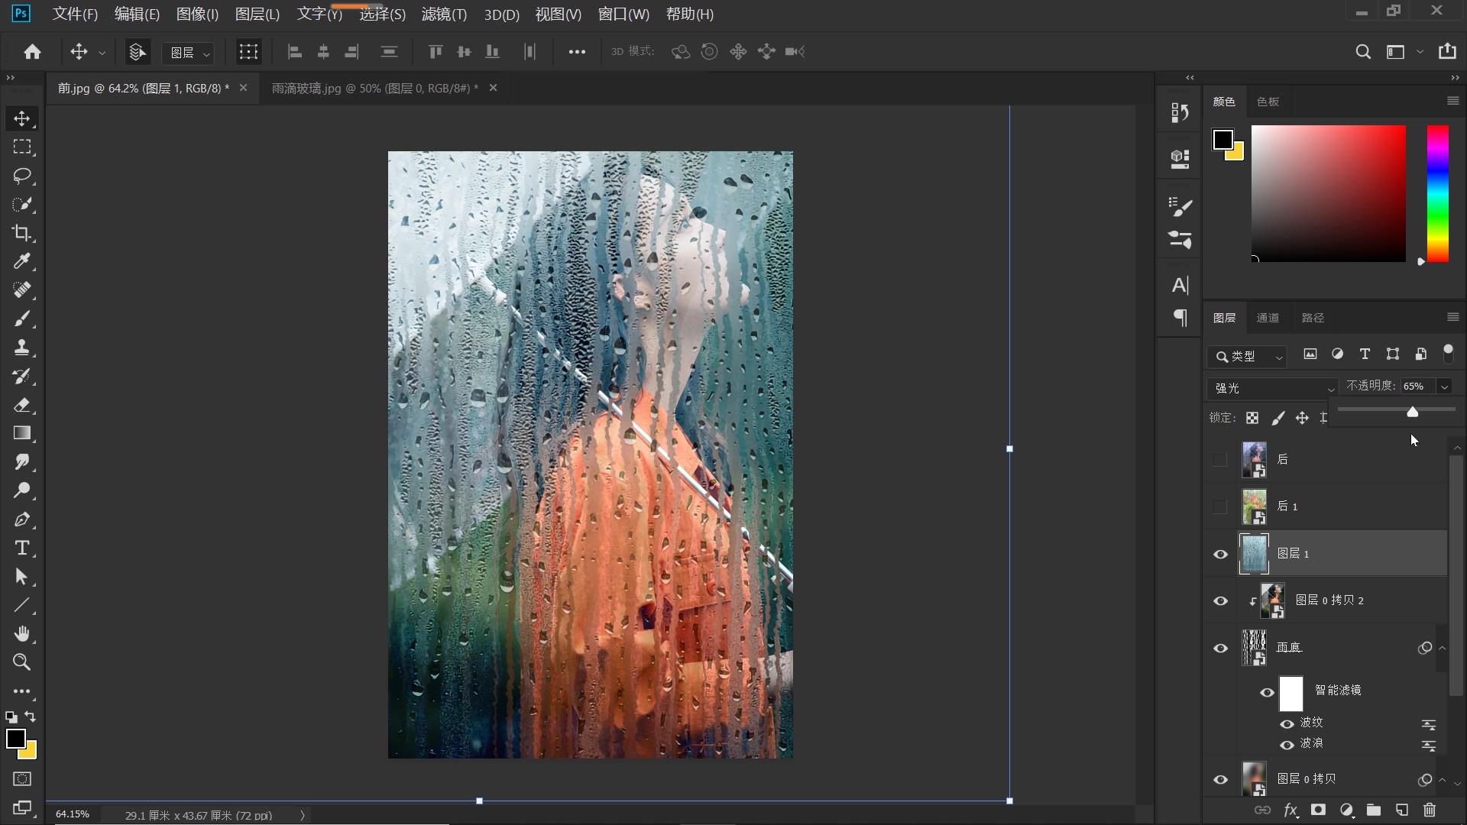Select the Lasso tool
The height and width of the screenshot is (825, 1467).
pos(21,176)
